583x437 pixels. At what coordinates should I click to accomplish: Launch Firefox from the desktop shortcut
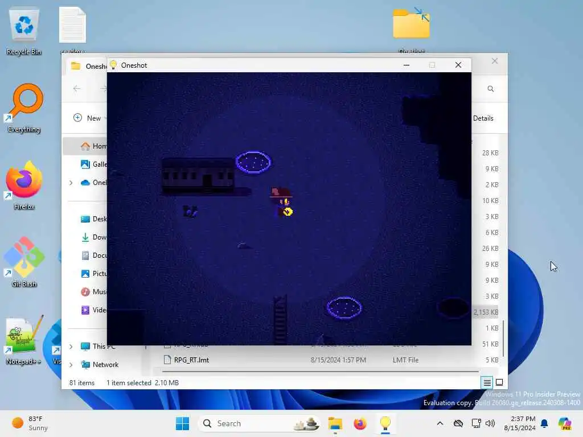tap(24, 186)
